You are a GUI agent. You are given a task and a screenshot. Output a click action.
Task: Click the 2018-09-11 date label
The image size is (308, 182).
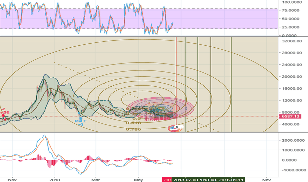click(x=231, y=180)
